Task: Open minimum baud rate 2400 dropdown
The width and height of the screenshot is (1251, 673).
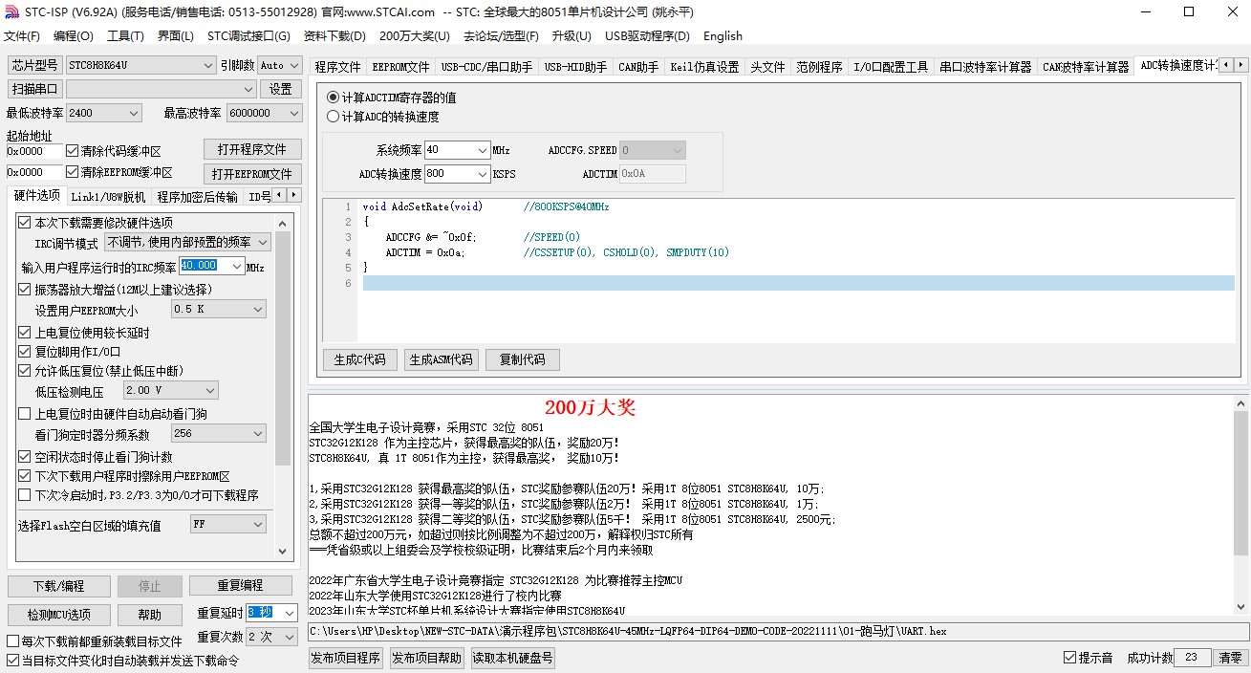Action: (x=103, y=113)
